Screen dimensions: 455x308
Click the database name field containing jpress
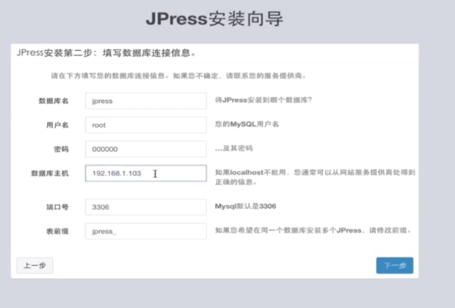(x=146, y=101)
